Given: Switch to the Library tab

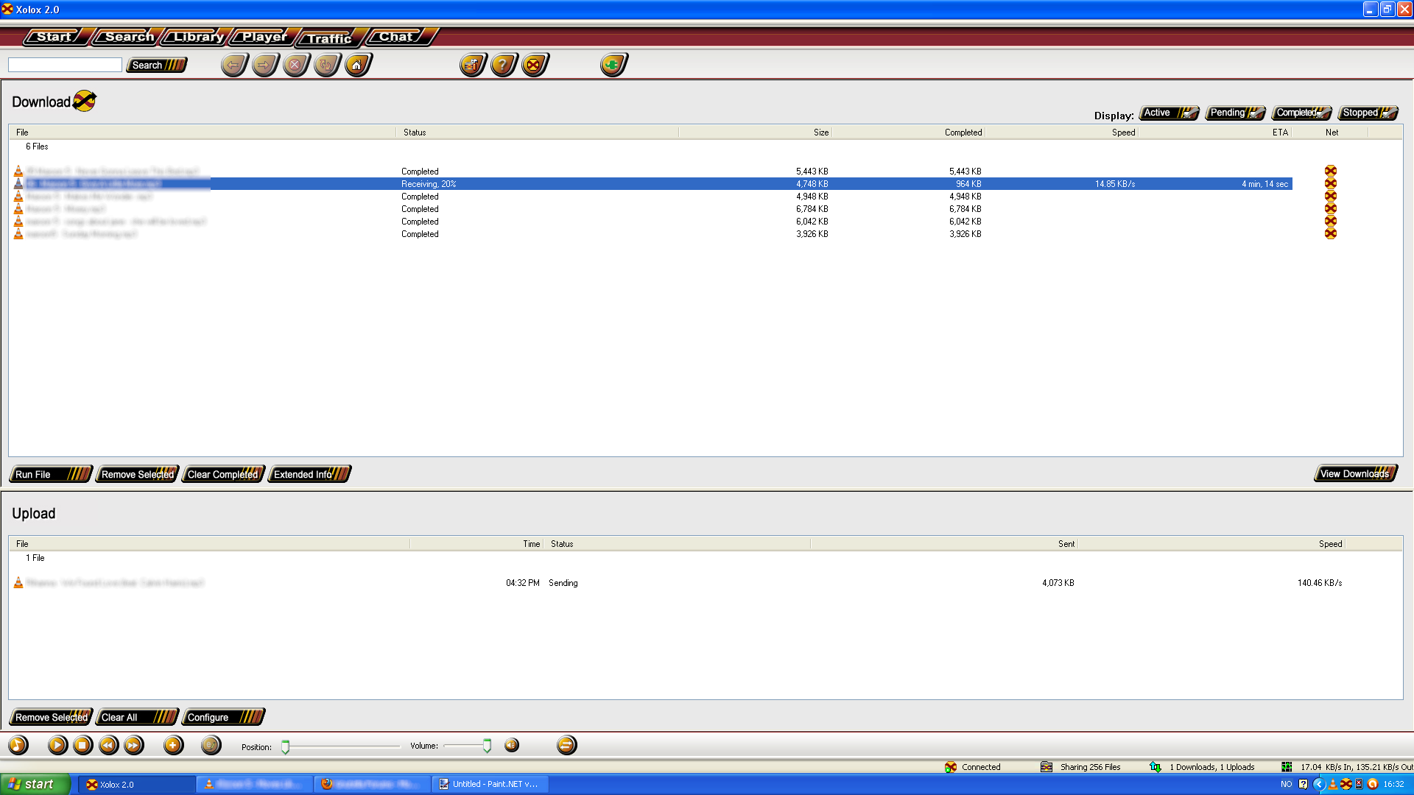Looking at the screenshot, I should click(197, 37).
